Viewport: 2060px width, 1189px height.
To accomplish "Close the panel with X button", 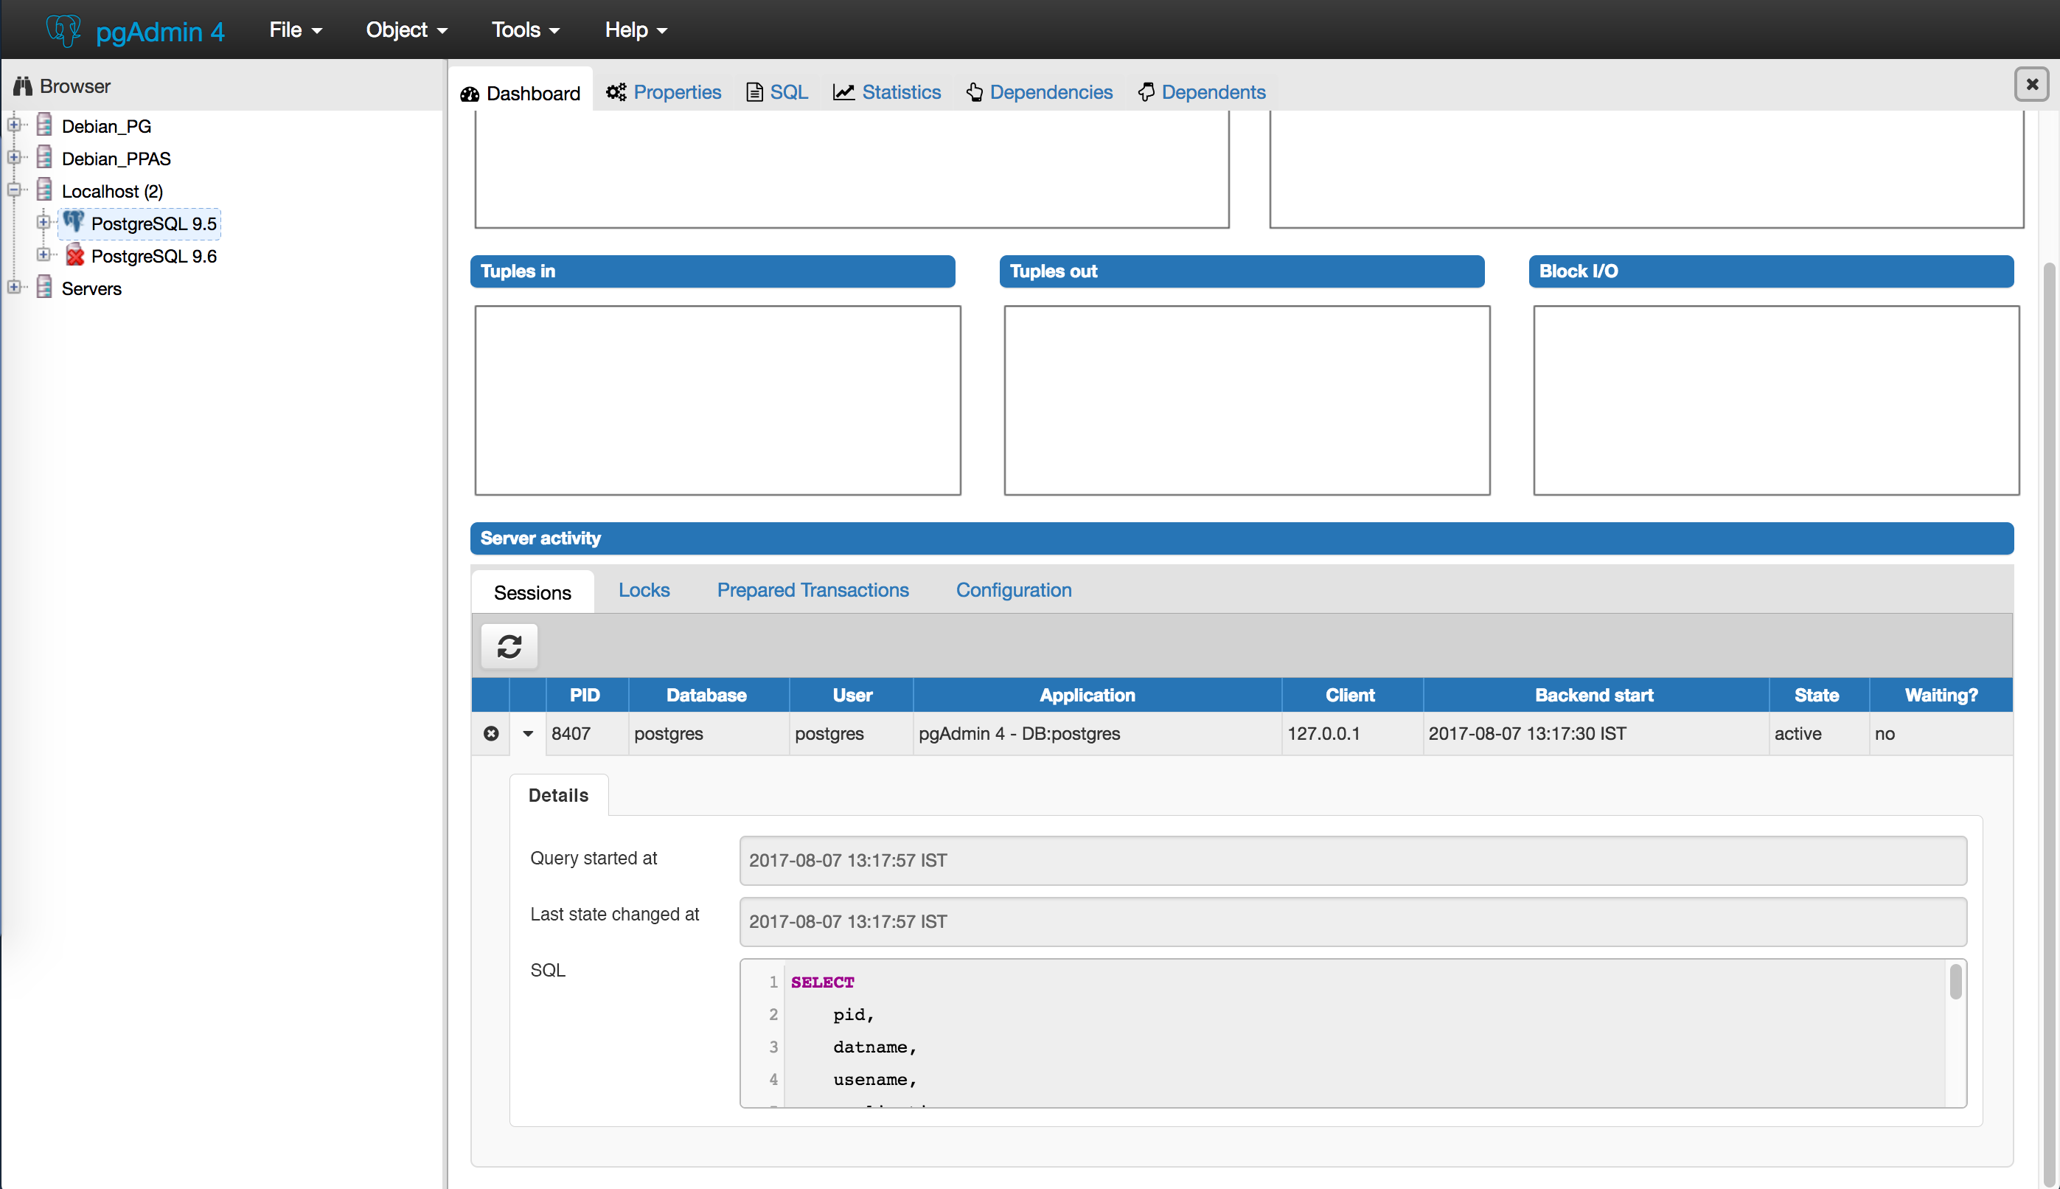I will (x=2031, y=83).
